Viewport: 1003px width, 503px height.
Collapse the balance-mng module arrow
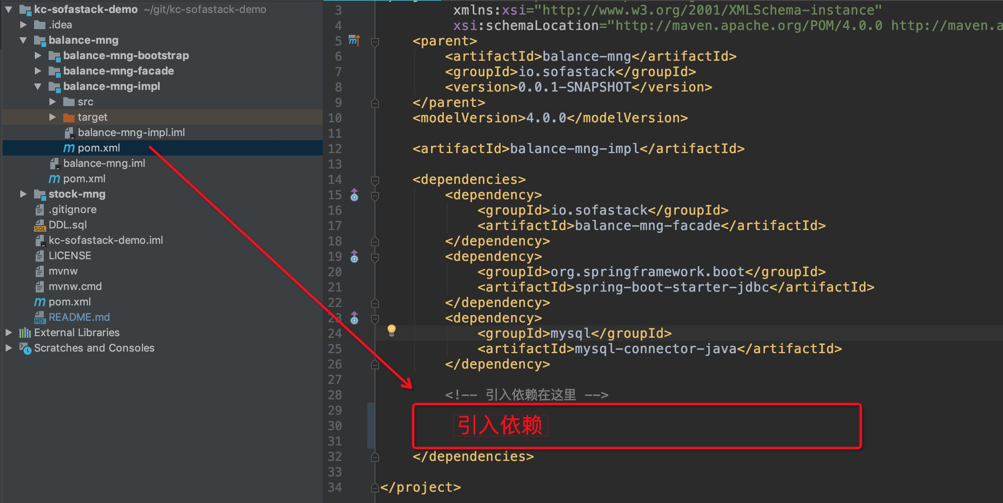pyautogui.click(x=23, y=40)
